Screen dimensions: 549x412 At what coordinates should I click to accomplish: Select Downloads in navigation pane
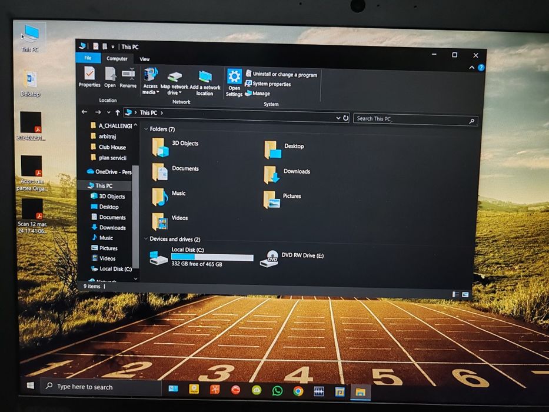(x=108, y=227)
